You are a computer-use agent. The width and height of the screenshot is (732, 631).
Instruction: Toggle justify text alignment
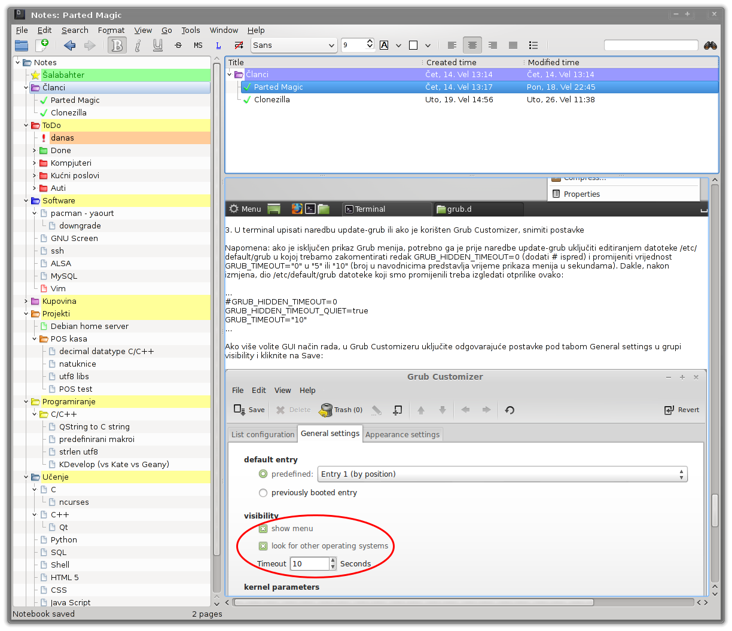(x=513, y=45)
